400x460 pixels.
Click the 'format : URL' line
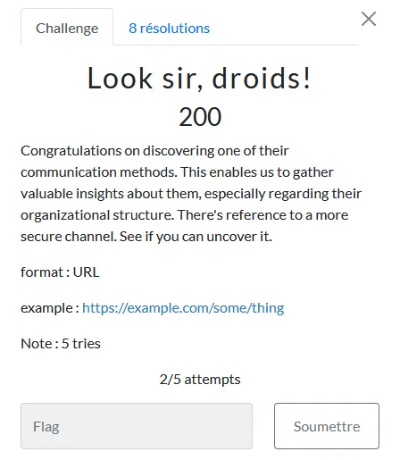(60, 272)
